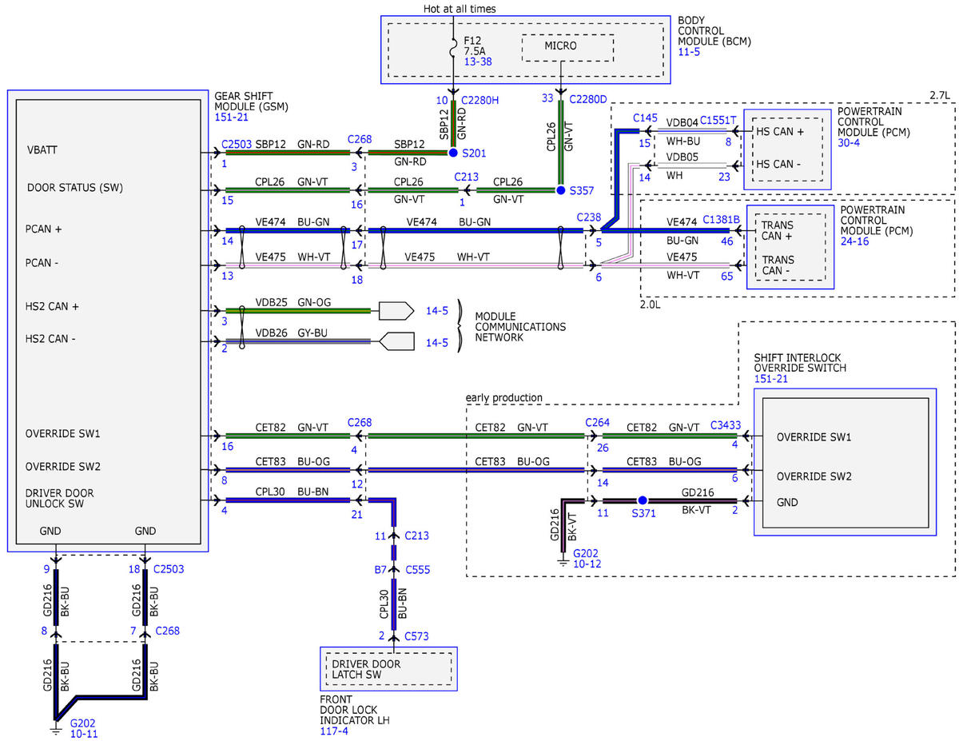The height and width of the screenshot is (741, 959).
Task: Select the C1381B connector label
Action: tap(720, 218)
